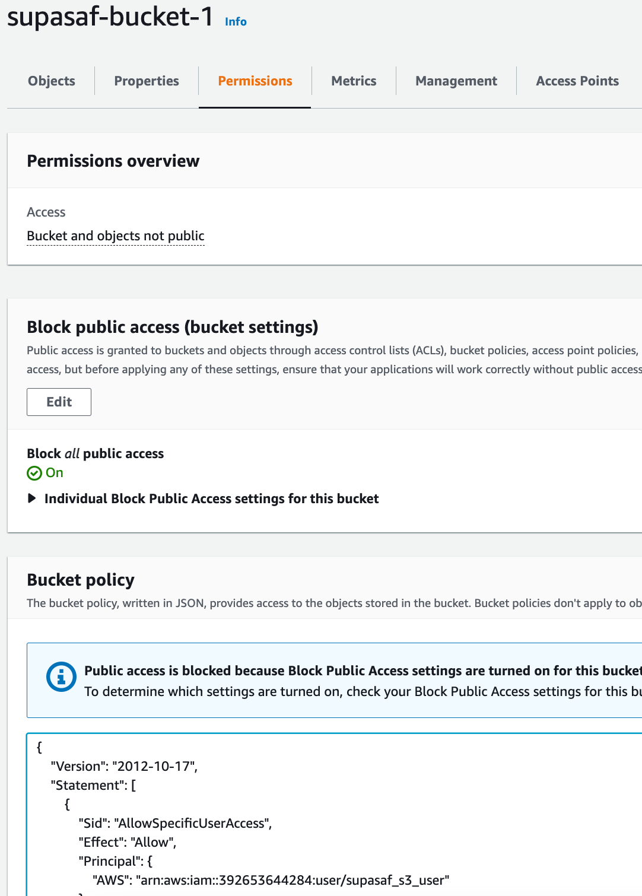The image size is (642, 896).
Task: Click the Bucket policy section heading
Action: (81, 580)
